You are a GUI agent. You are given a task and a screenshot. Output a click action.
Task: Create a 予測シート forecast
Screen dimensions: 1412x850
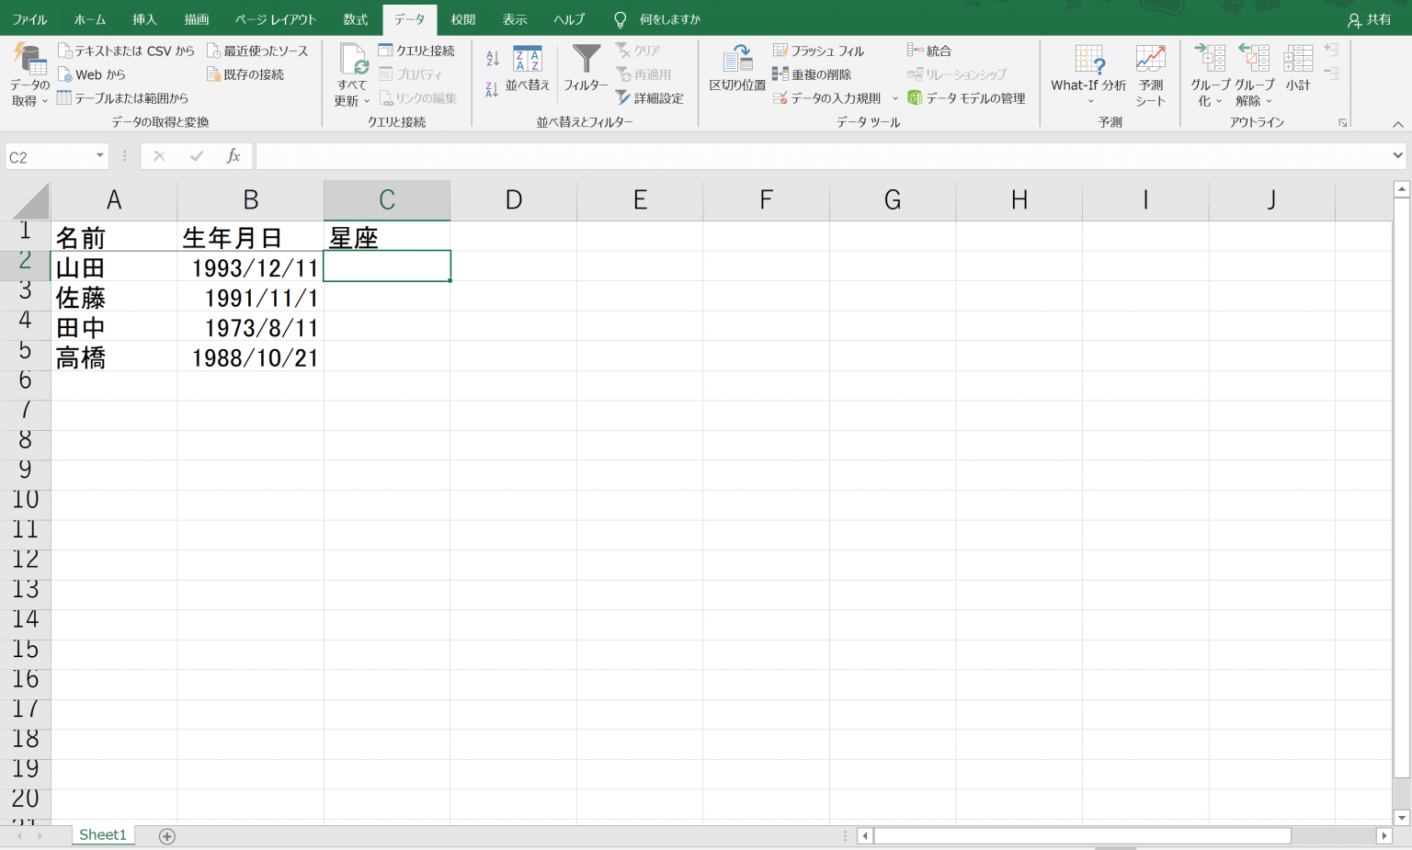(1151, 75)
